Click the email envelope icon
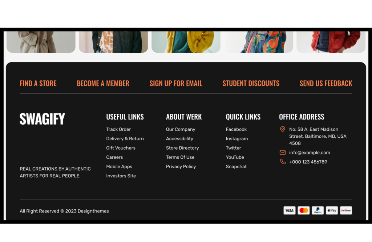Viewport: 372px width, 242px height. (x=283, y=153)
